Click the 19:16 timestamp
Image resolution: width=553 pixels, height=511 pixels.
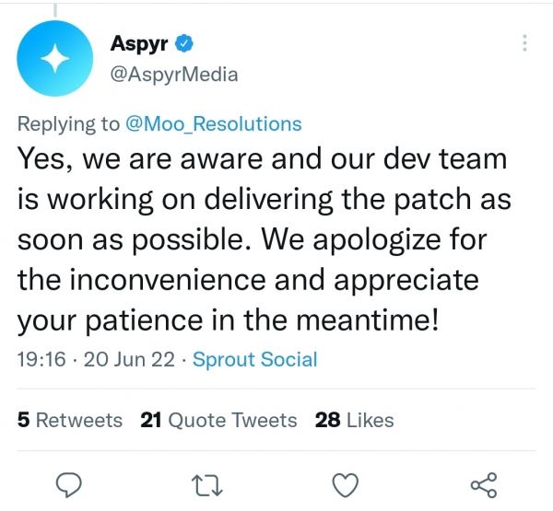41,359
